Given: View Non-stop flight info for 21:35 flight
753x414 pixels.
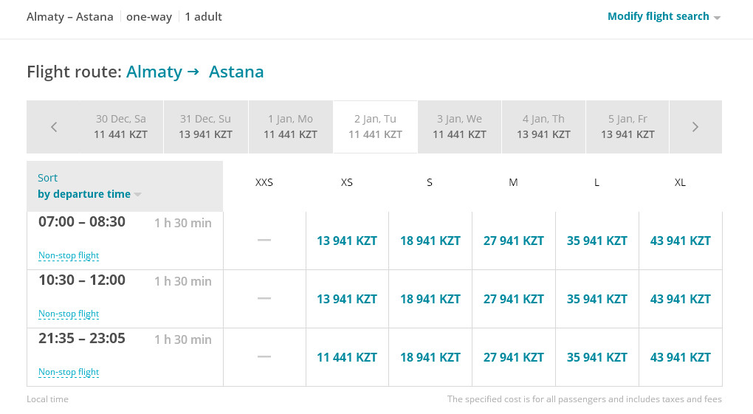Looking at the screenshot, I should pos(69,372).
